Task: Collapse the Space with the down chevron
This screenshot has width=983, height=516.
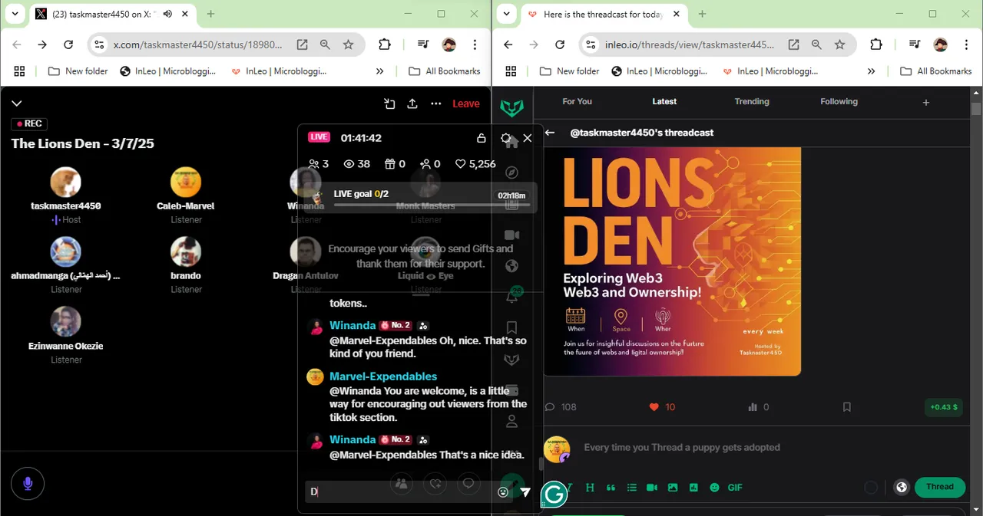Action: [x=17, y=104]
